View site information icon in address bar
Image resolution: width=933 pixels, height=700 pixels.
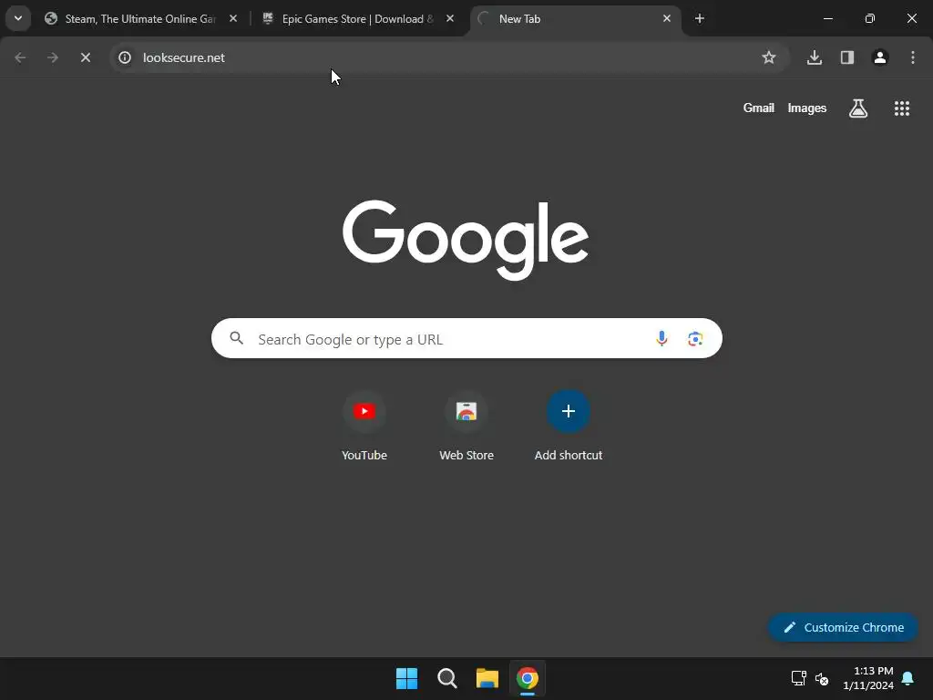click(x=124, y=57)
